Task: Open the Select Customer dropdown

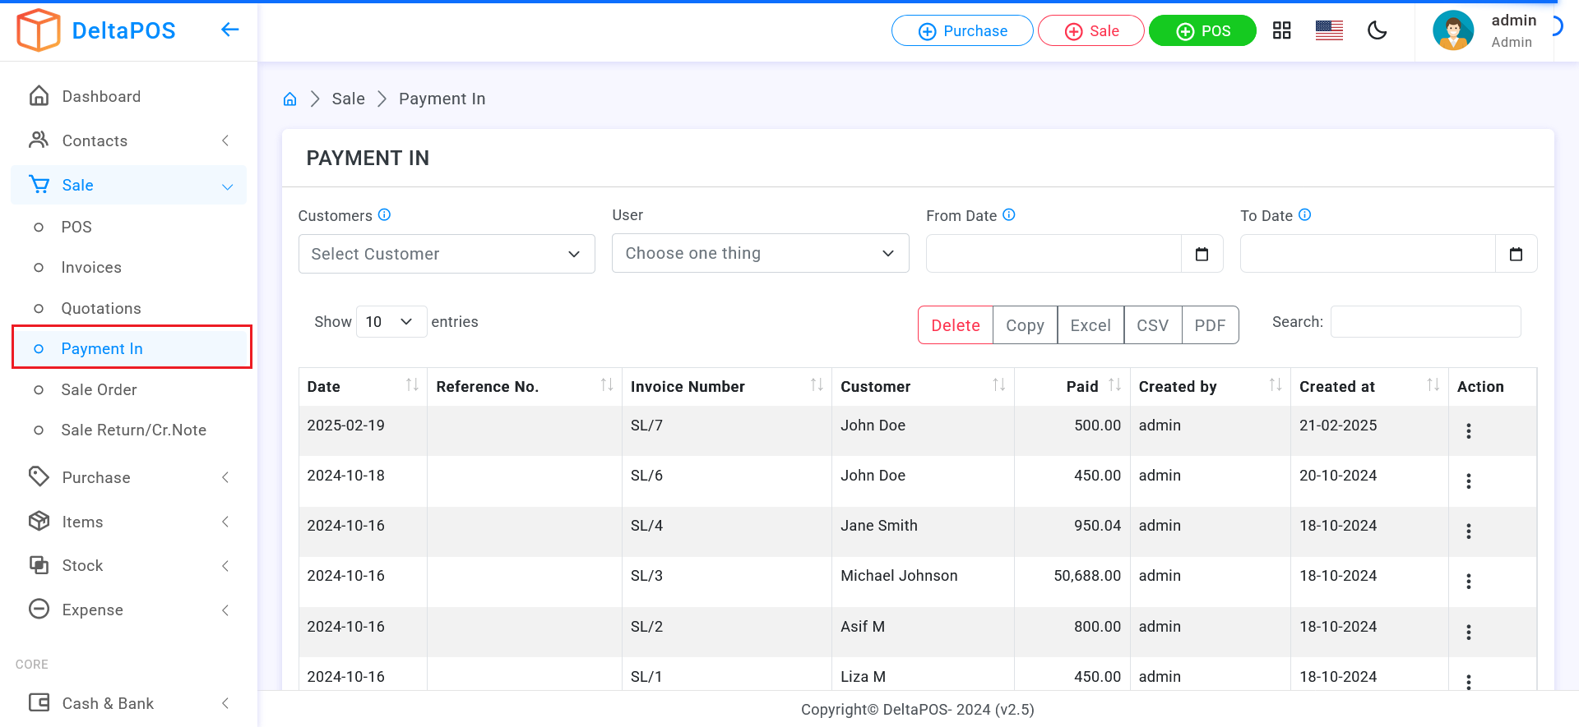Action: 447,254
